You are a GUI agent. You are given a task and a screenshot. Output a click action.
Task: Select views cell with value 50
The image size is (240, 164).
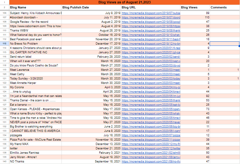tap(195, 153)
